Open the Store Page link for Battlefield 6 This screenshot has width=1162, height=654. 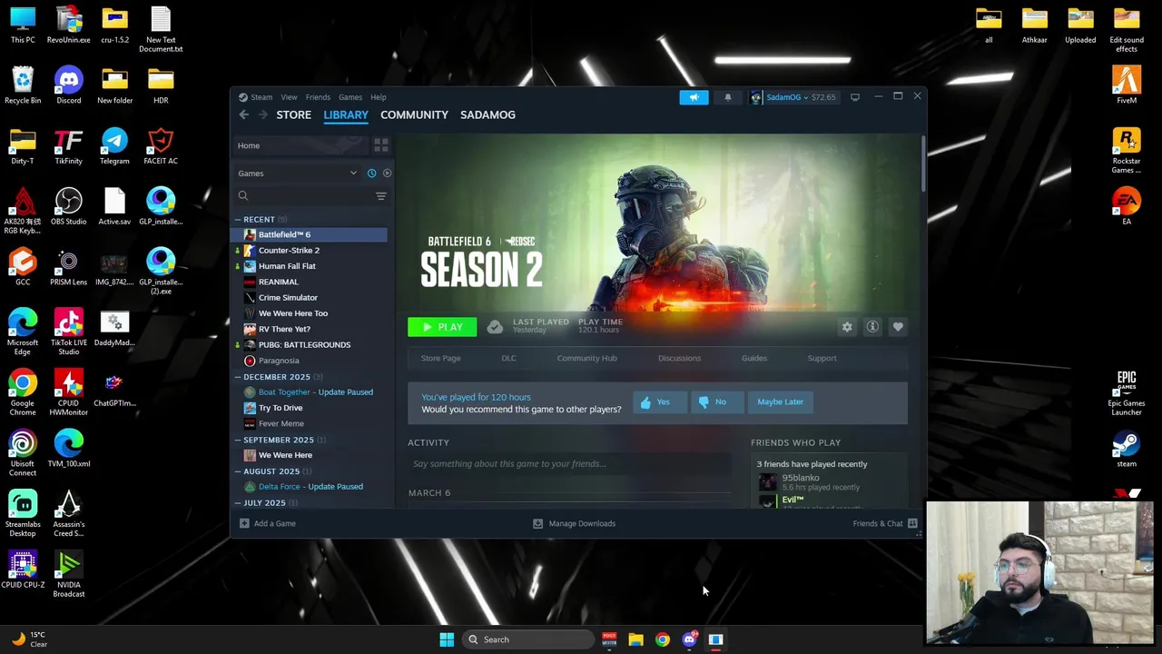tap(440, 358)
